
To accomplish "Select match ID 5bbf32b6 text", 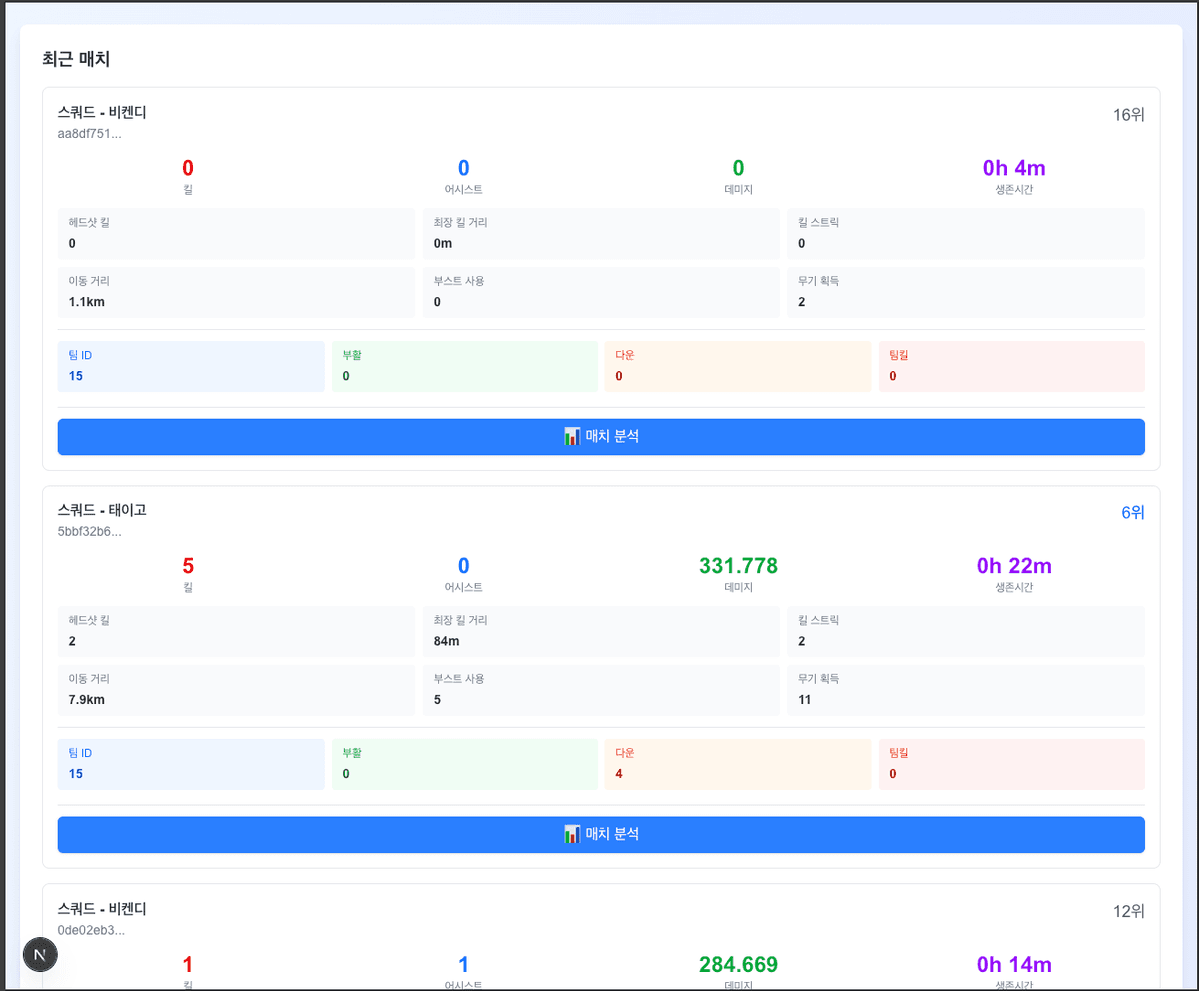I will coord(90,531).
